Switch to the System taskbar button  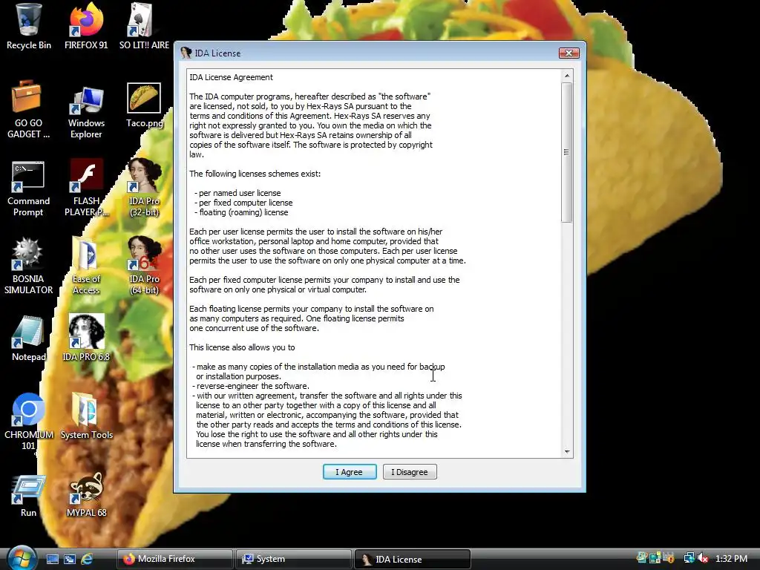[294, 559]
